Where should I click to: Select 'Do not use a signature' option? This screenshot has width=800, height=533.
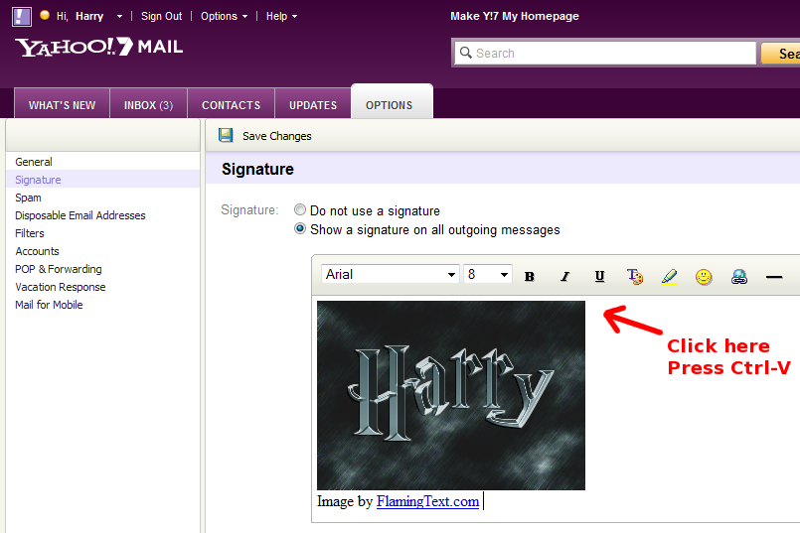click(x=300, y=210)
